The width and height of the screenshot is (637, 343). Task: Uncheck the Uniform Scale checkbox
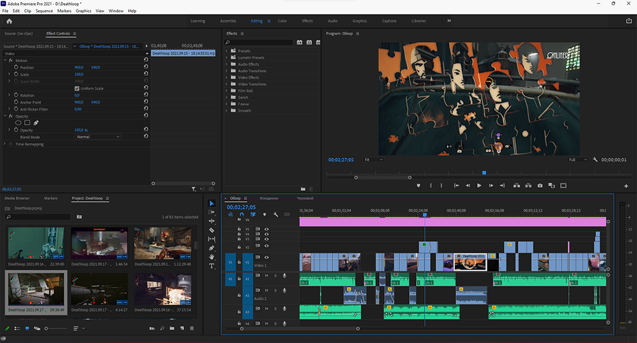click(77, 88)
